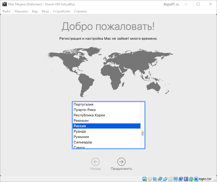Screen dimensions: 217x182
Task: Select Пуэрто-Рико in the country list
Action: point(107,110)
